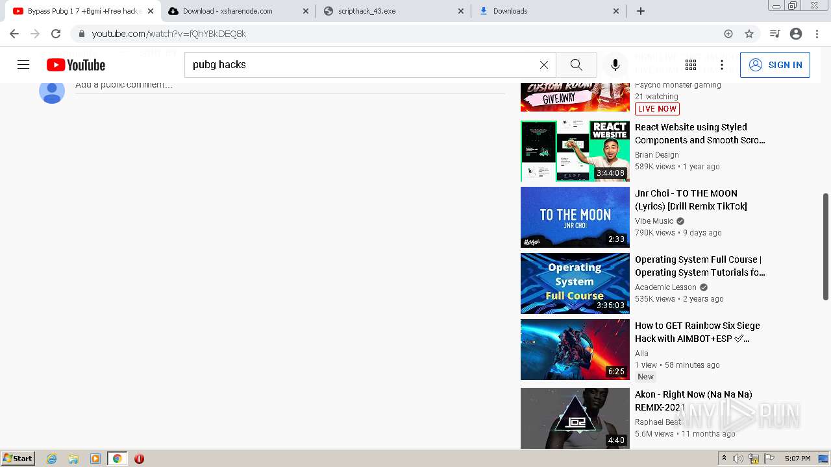Run search with the magnifier button
Image resolution: width=831 pixels, height=467 pixels.
(x=577, y=65)
